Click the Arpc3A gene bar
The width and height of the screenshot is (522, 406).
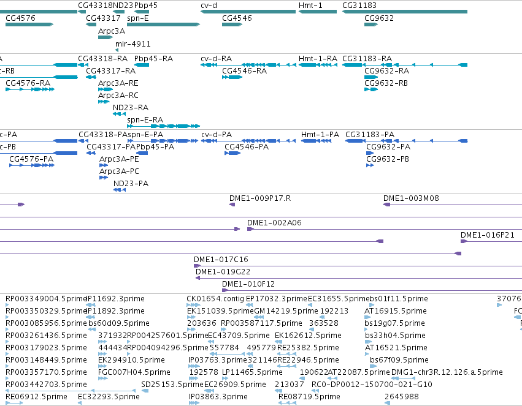106,37
